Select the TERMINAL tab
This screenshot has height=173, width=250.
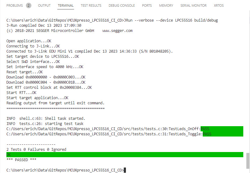click(x=66, y=5)
